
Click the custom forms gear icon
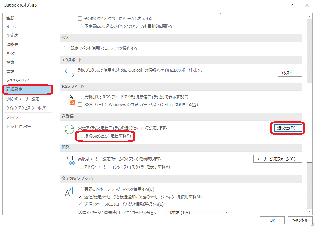(x=70, y=161)
